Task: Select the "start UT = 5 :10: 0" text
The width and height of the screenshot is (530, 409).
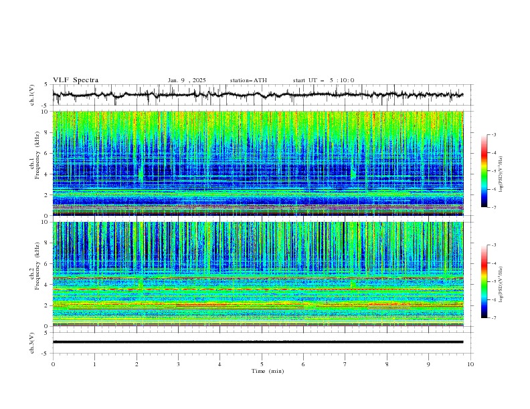Action: (323, 80)
